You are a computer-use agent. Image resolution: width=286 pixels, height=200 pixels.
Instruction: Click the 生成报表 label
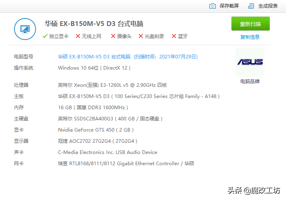coord(268,6)
